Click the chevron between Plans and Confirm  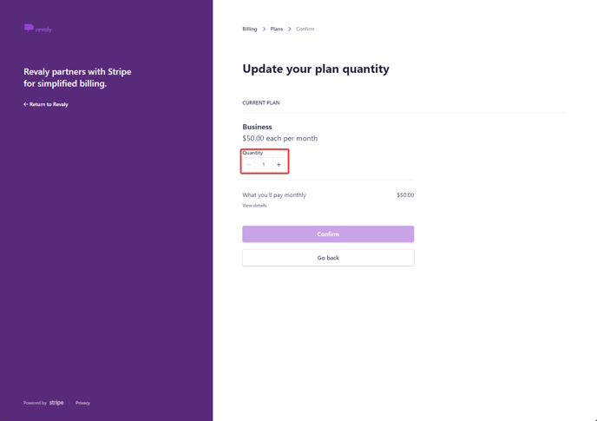click(x=289, y=29)
